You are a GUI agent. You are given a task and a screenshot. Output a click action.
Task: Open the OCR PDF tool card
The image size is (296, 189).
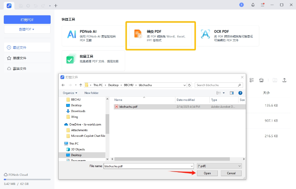coord(228,36)
